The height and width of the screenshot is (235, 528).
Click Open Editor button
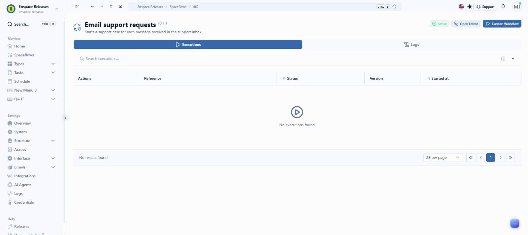466,24
